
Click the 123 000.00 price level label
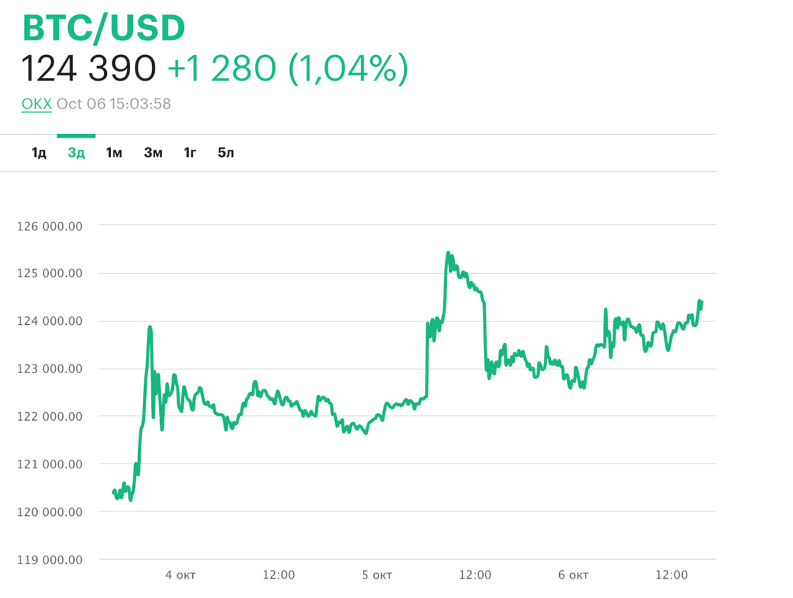(51, 368)
